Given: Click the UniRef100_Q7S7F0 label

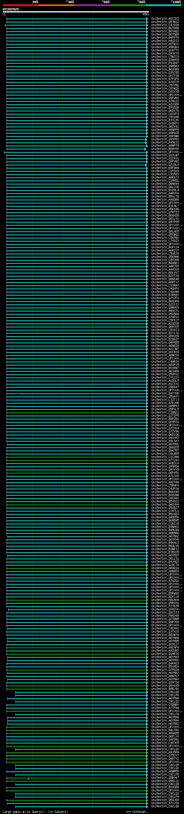Looking at the screenshot, I should tap(165, 298).
